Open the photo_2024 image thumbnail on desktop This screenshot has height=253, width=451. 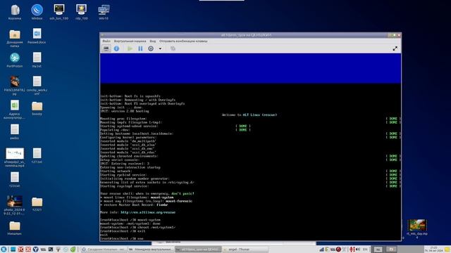point(15,205)
